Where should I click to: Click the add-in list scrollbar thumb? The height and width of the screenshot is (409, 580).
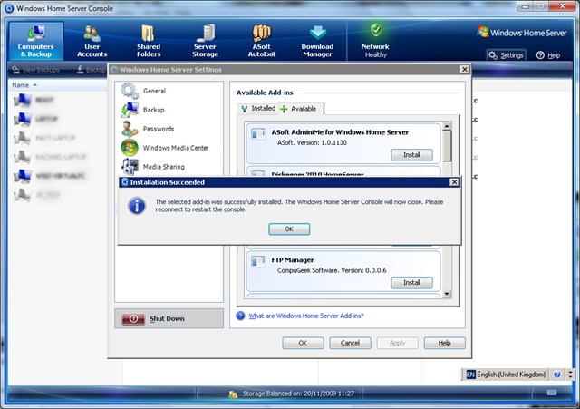click(447, 146)
